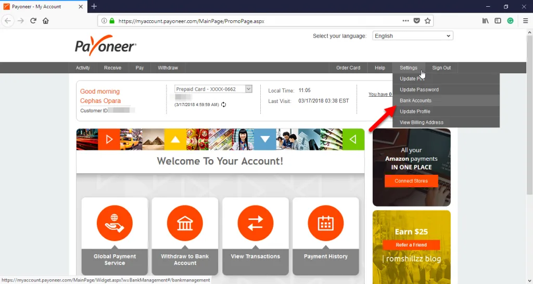Screen dimensions: 533x284
Task: Toggle the sidebar view icon
Action: (498, 21)
